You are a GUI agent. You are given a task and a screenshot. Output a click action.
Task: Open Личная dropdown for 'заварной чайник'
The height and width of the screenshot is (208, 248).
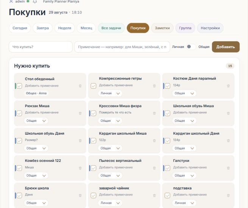(110, 203)
